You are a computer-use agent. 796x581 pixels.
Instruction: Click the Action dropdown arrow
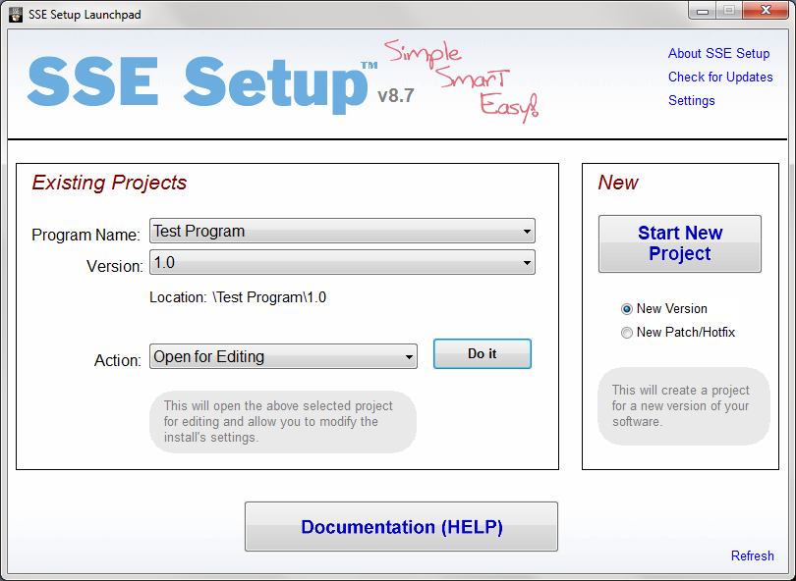click(x=410, y=356)
